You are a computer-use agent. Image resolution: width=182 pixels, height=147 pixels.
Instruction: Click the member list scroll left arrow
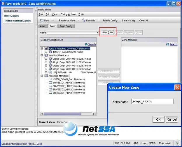42,114
